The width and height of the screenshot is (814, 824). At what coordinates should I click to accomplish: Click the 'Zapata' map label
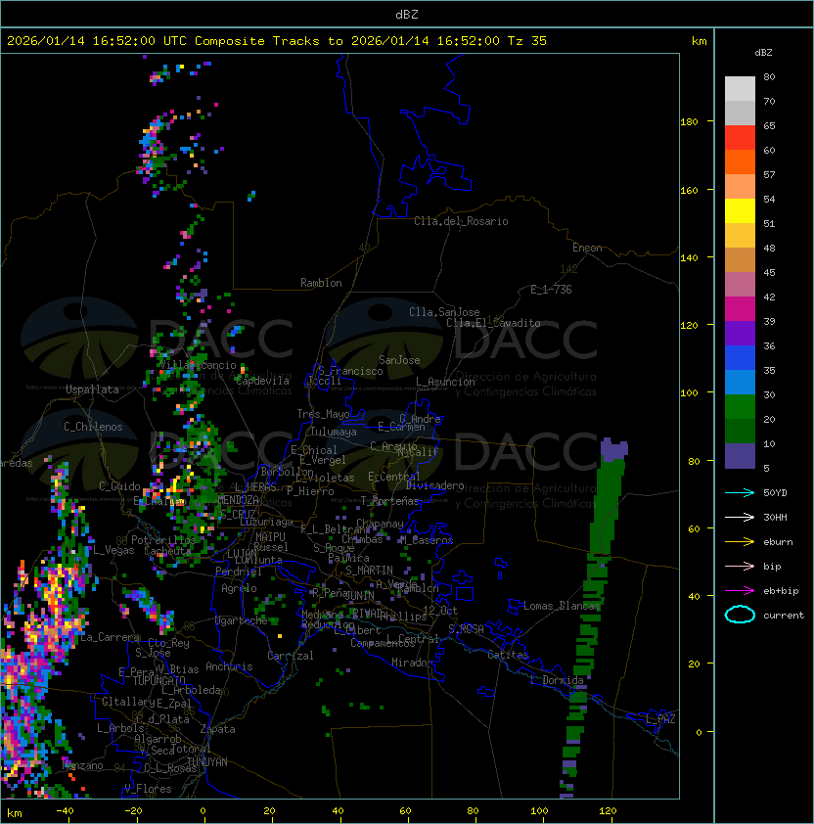[x=217, y=729]
